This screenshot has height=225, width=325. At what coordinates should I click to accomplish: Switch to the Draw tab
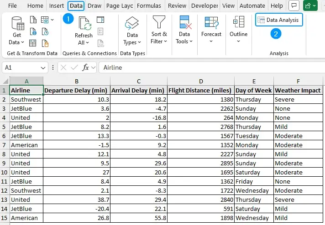coord(94,5)
